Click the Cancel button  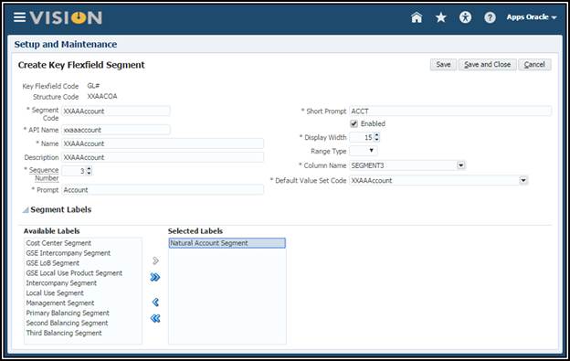pyautogui.click(x=534, y=65)
